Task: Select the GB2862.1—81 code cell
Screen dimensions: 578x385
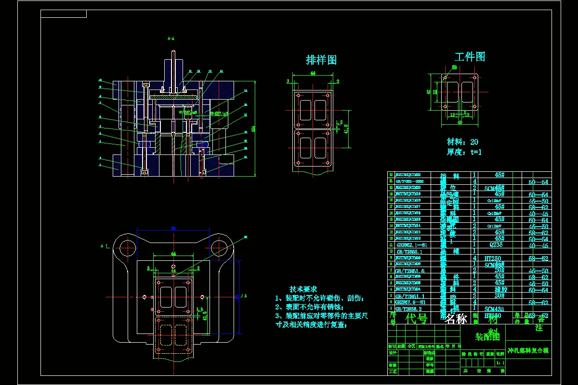Action: coord(411,245)
